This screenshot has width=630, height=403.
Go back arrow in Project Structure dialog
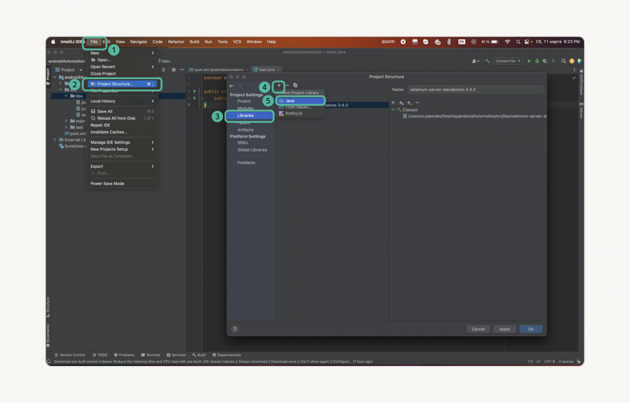(x=231, y=86)
